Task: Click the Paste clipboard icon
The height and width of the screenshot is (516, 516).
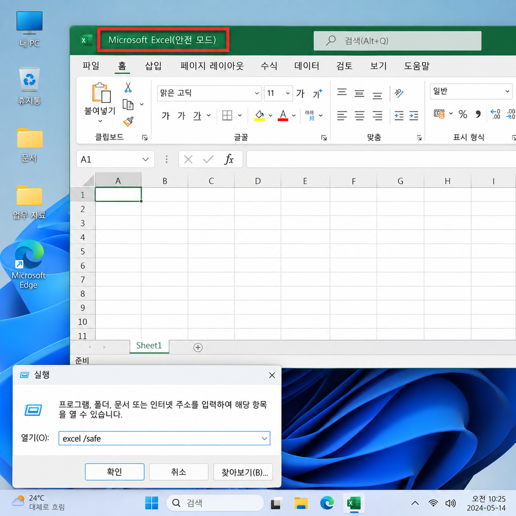Action: tap(101, 93)
